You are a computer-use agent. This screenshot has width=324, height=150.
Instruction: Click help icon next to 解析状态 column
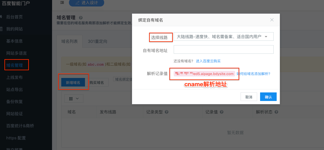point(276,112)
